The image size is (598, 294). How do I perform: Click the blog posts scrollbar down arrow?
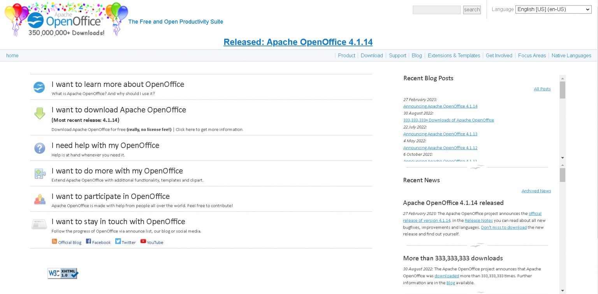[562, 158]
